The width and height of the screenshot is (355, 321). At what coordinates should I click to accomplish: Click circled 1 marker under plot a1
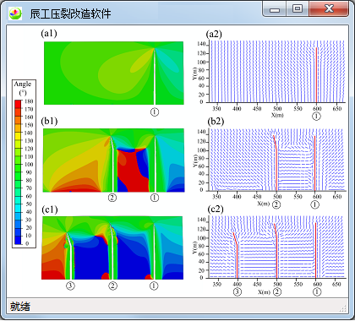click(x=155, y=112)
